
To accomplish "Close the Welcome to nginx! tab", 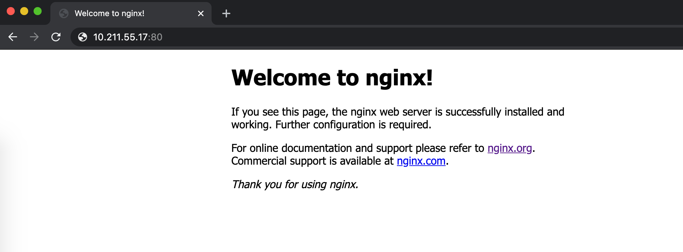I will [x=201, y=13].
